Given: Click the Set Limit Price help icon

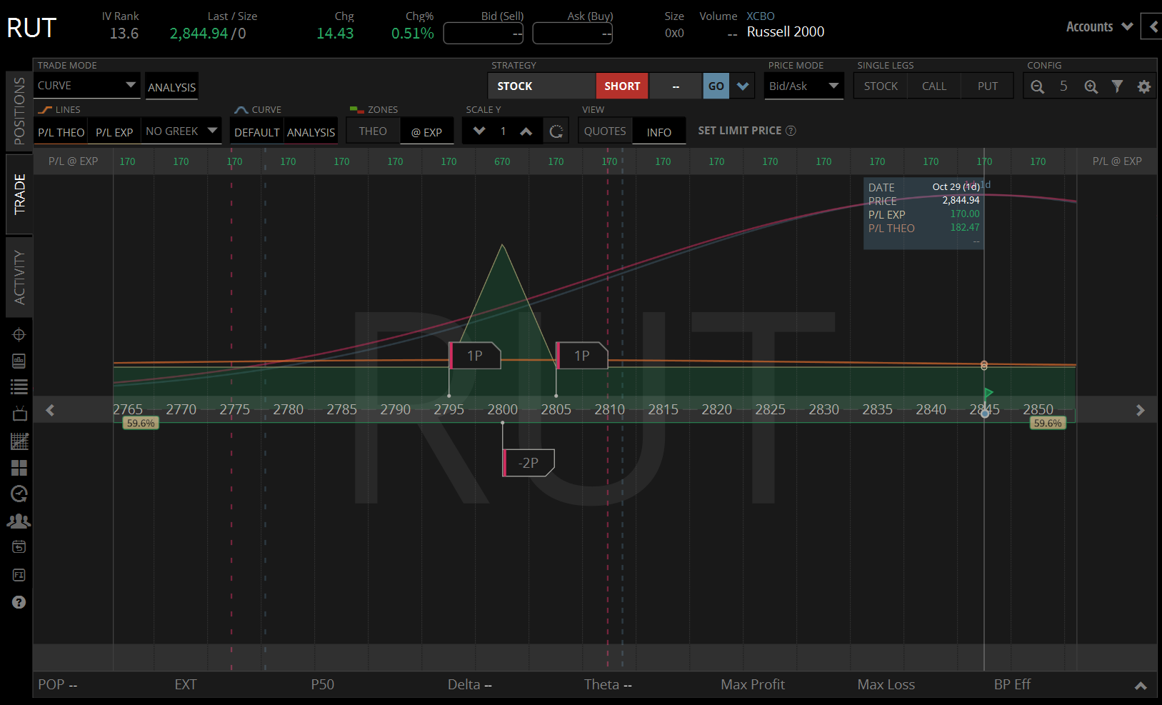Looking at the screenshot, I should coord(791,131).
